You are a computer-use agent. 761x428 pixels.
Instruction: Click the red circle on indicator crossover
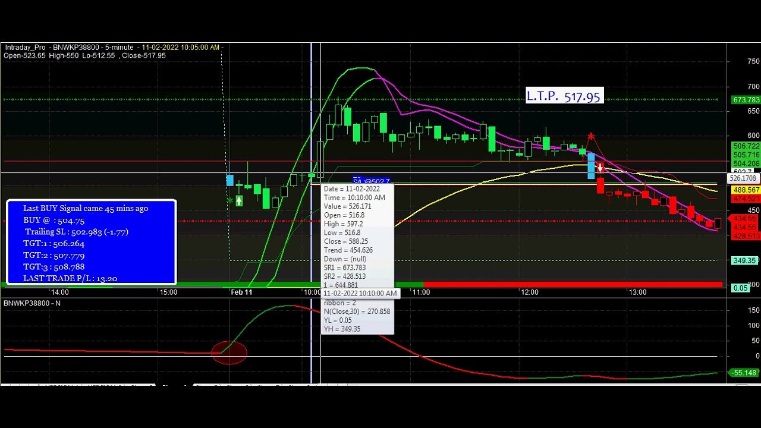[229, 352]
